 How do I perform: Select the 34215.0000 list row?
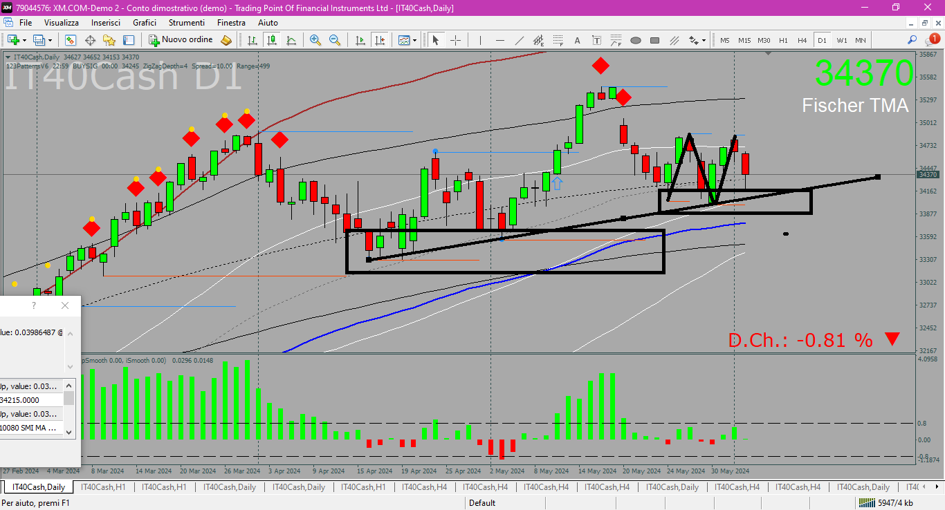click(32, 400)
